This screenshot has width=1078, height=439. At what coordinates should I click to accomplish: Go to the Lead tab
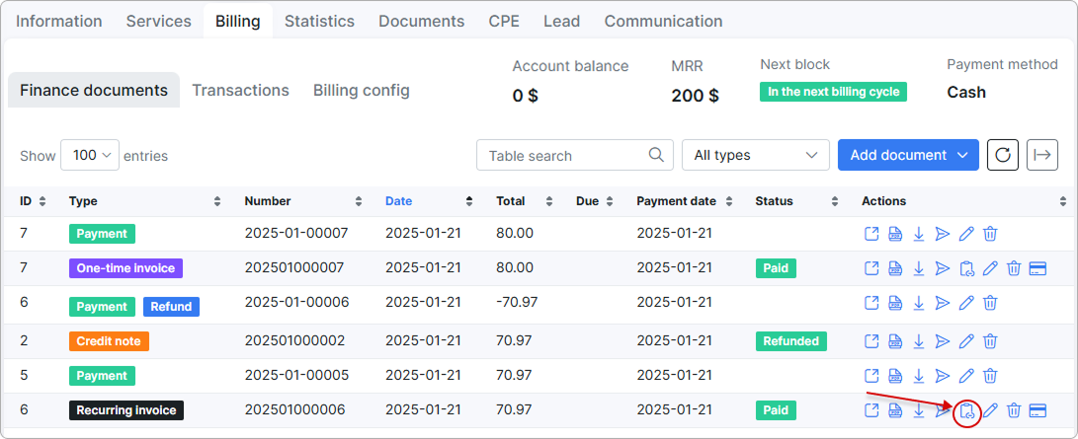(x=561, y=22)
